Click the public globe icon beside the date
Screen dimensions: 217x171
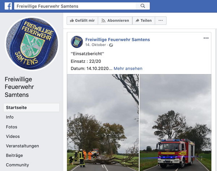(x=111, y=45)
